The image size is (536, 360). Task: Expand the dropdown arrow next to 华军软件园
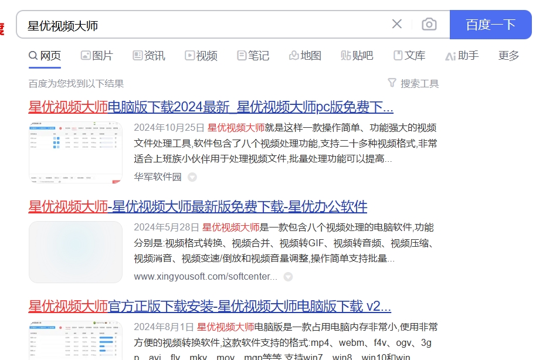(x=192, y=177)
